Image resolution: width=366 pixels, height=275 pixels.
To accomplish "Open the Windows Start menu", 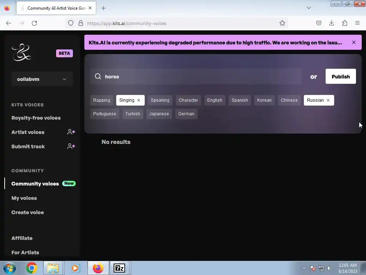I will click(10, 268).
